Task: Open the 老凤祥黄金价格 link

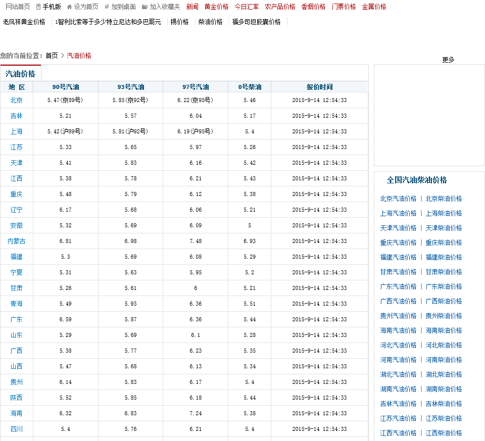Action: pyautogui.click(x=24, y=22)
